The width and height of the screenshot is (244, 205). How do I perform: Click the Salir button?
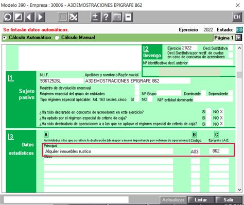(229, 200)
